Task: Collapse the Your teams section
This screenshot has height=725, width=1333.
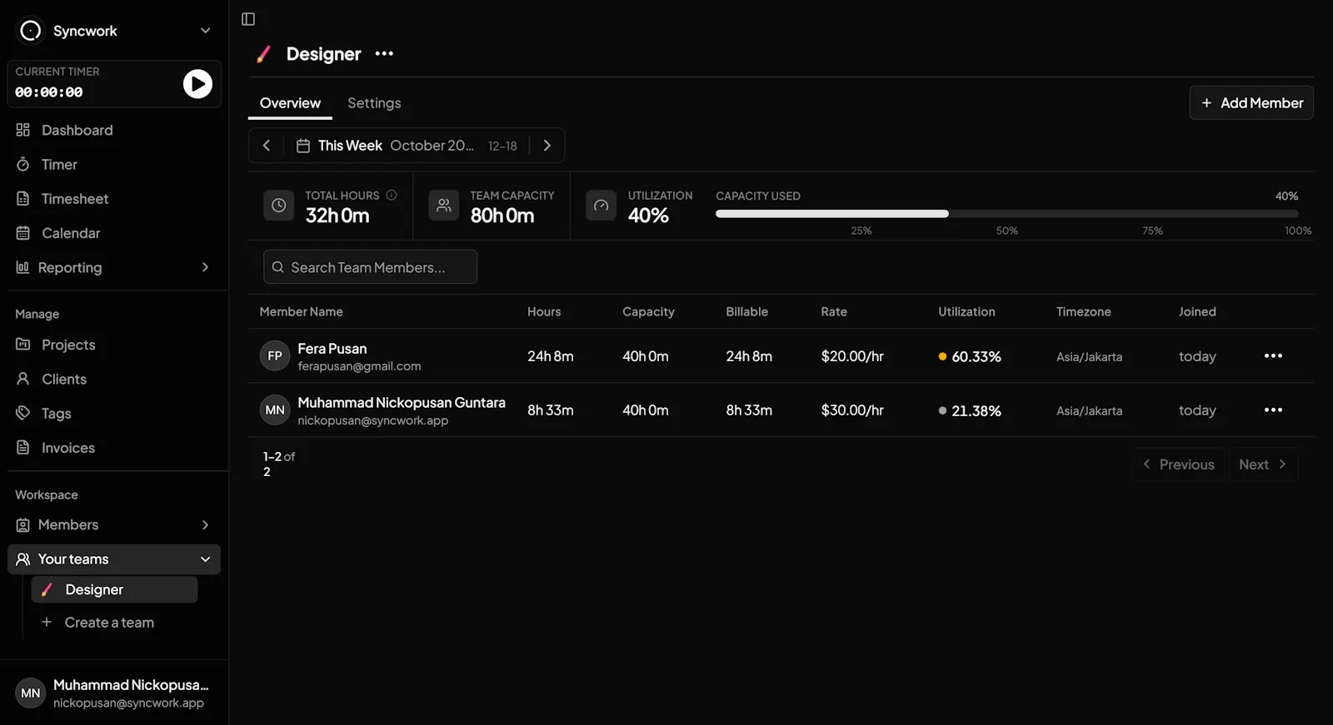Action: [114, 559]
